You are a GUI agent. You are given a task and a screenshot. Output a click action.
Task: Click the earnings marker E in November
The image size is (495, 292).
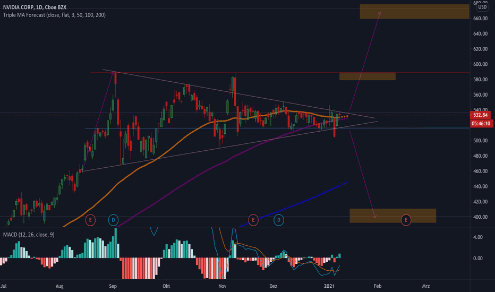tap(253, 220)
